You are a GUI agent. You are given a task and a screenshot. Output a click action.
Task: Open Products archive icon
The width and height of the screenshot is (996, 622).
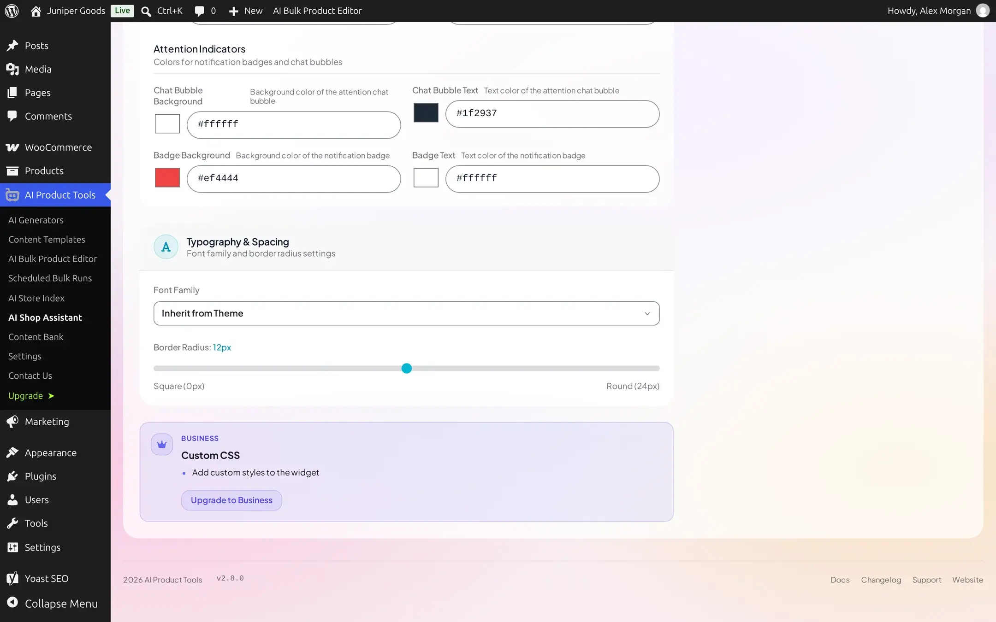pos(12,171)
